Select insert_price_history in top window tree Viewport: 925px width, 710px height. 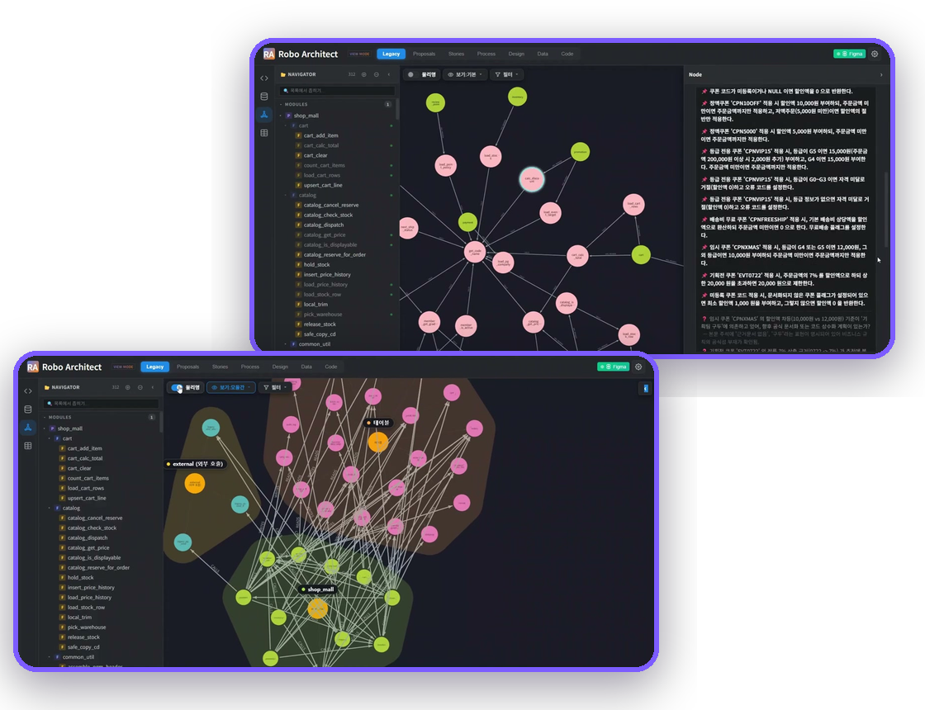pos(327,275)
